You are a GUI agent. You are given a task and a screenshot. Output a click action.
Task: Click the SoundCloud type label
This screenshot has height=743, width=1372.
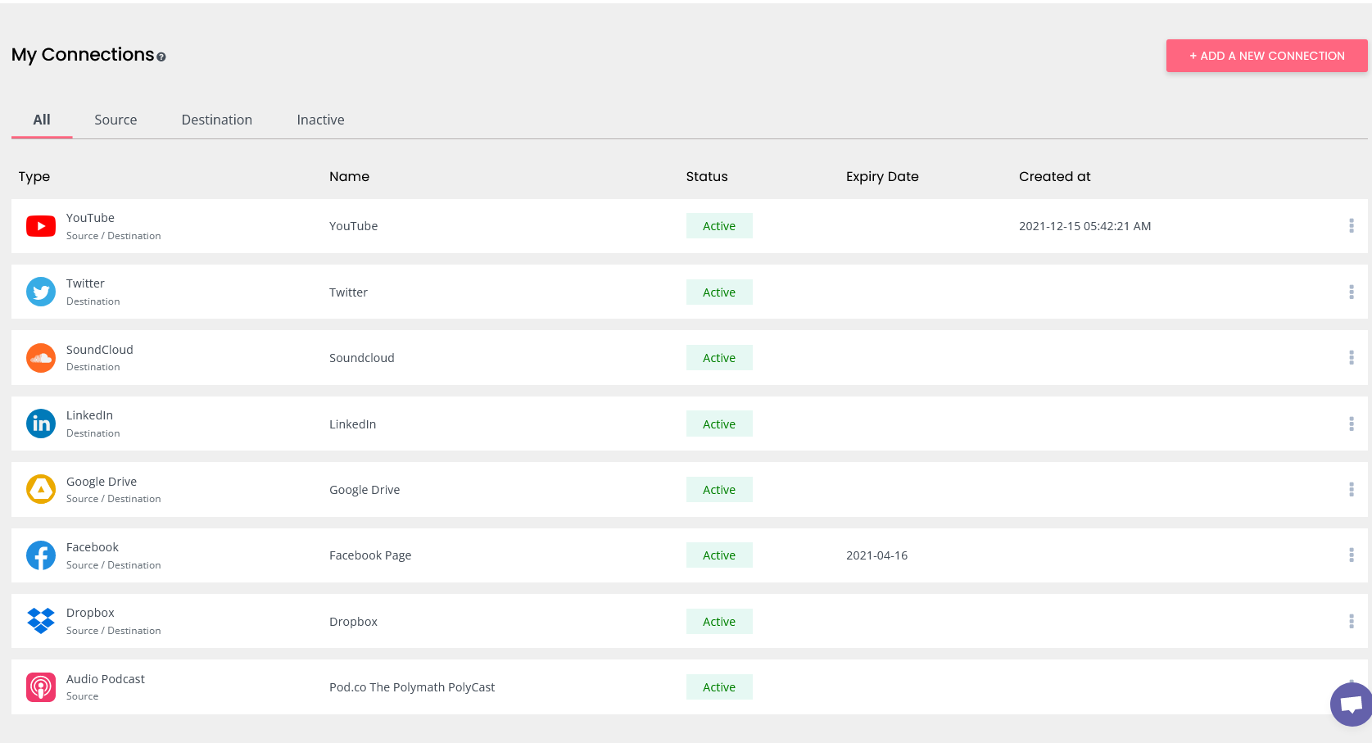100,350
